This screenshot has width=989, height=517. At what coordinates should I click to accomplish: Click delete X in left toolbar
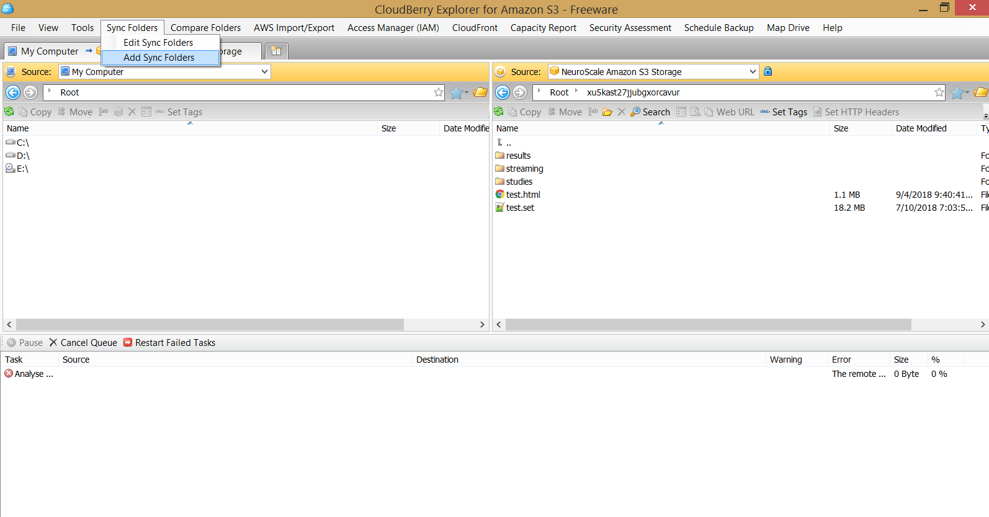point(132,112)
